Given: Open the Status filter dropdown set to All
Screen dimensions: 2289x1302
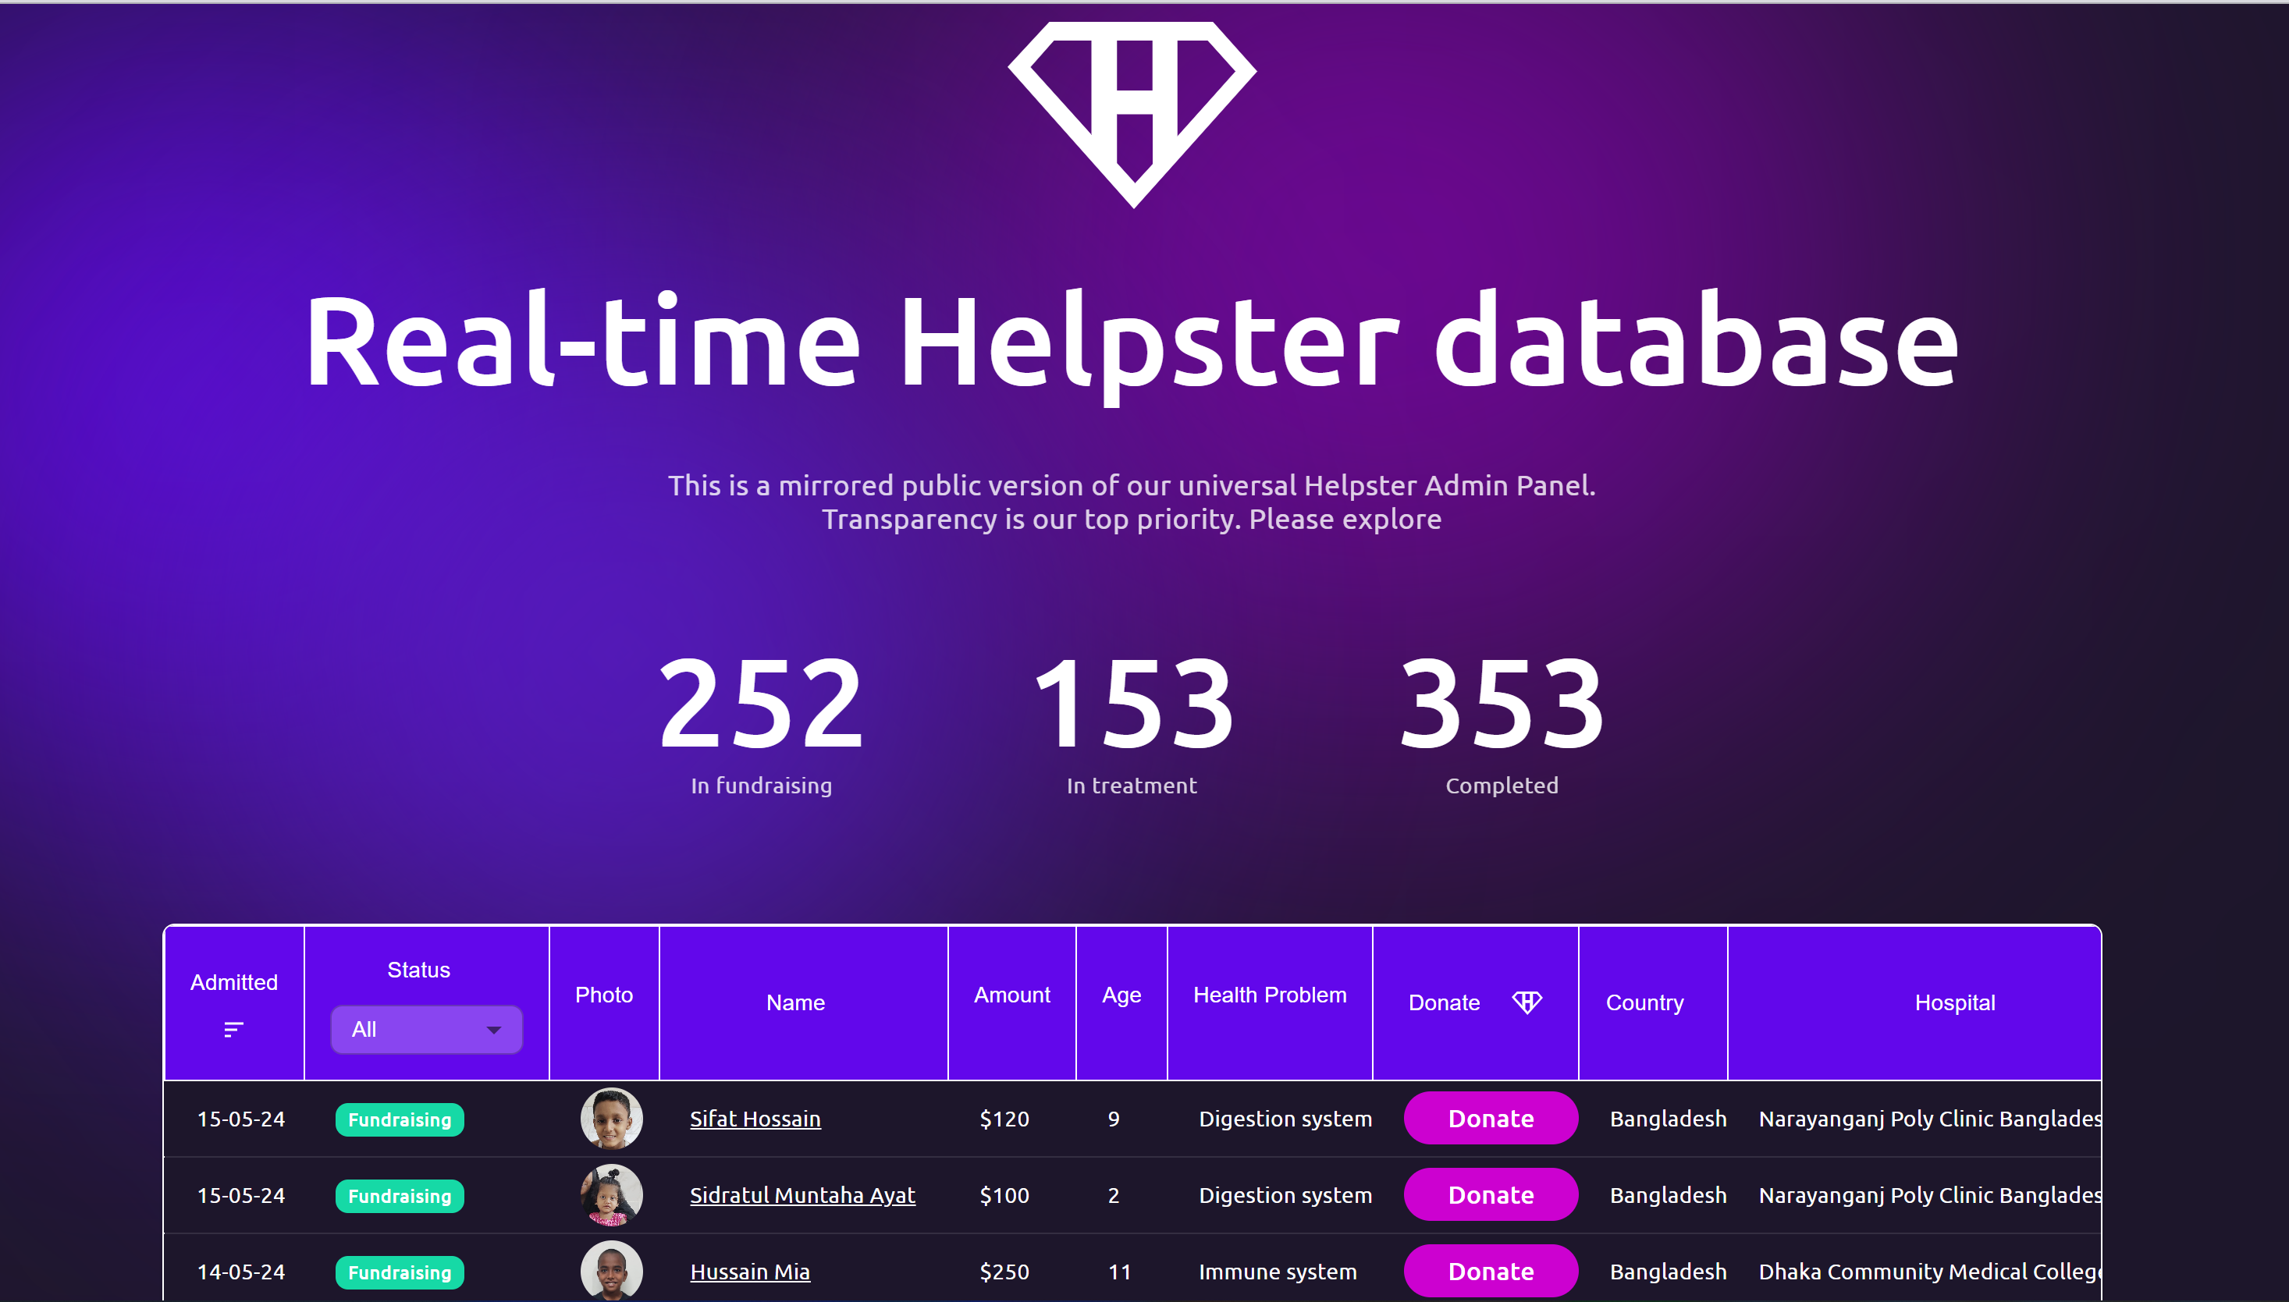Looking at the screenshot, I should 427,1029.
